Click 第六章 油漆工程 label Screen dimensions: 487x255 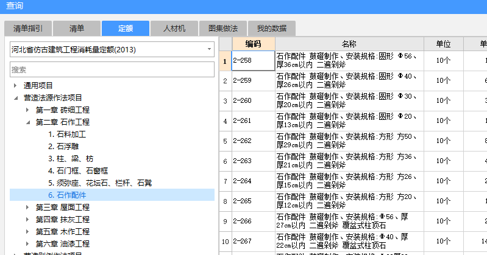(63, 244)
